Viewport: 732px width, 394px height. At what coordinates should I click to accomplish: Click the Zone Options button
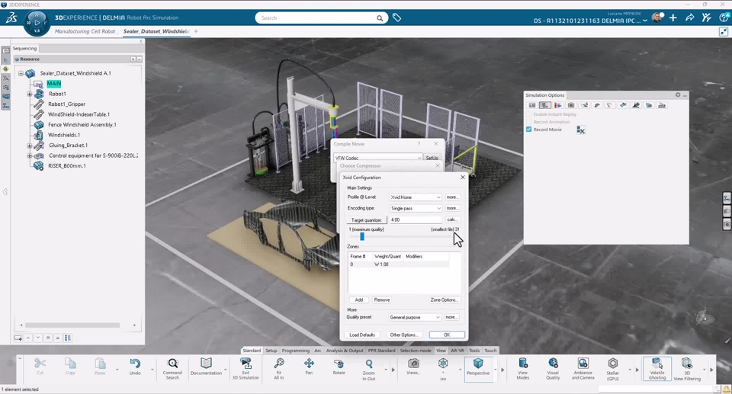pos(445,300)
